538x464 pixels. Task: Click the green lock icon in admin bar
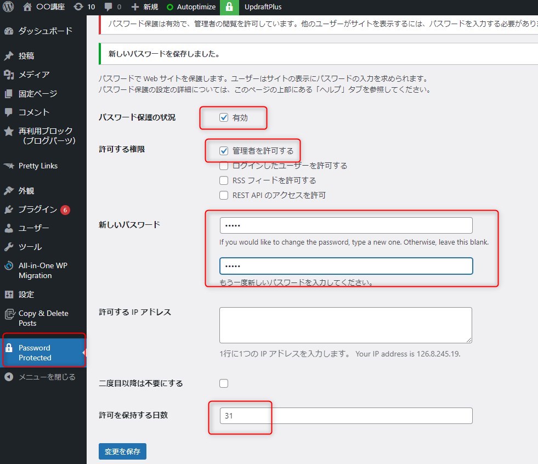pos(229,7)
